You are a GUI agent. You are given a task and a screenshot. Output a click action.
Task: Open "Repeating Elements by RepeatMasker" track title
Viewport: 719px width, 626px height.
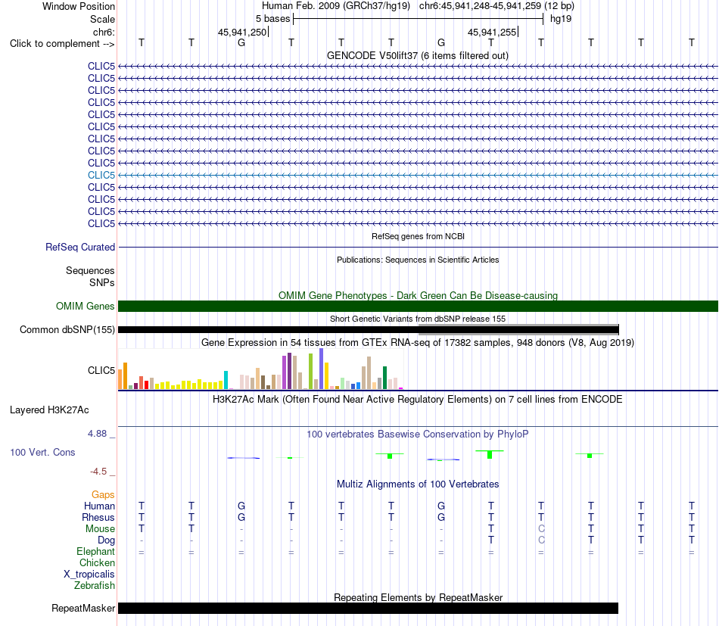tap(418, 597)
